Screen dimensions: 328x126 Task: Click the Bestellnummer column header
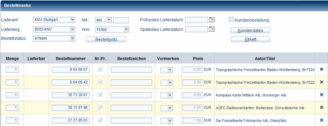click(x=71, y=59)
